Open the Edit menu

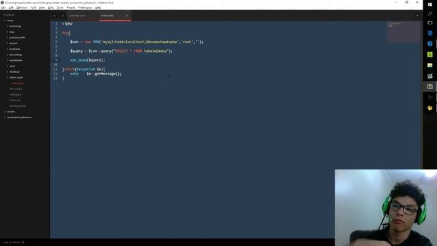pos(11,8)
